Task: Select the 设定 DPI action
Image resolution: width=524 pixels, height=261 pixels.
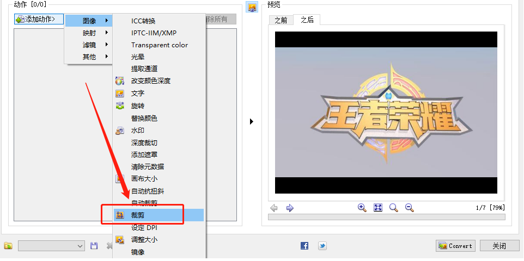Action: coord(144,228)
